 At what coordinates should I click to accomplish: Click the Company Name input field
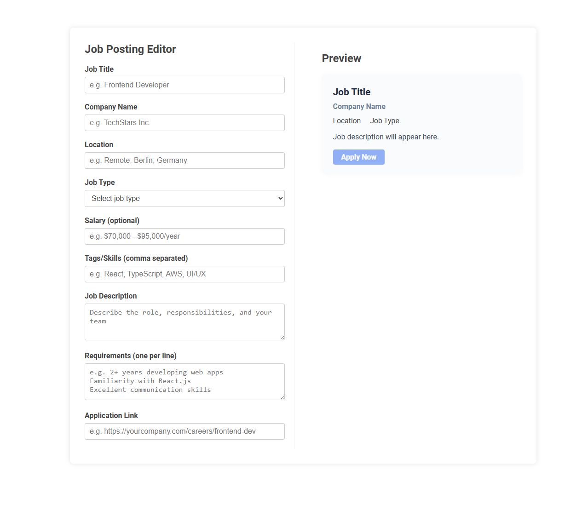pos(184,123)
